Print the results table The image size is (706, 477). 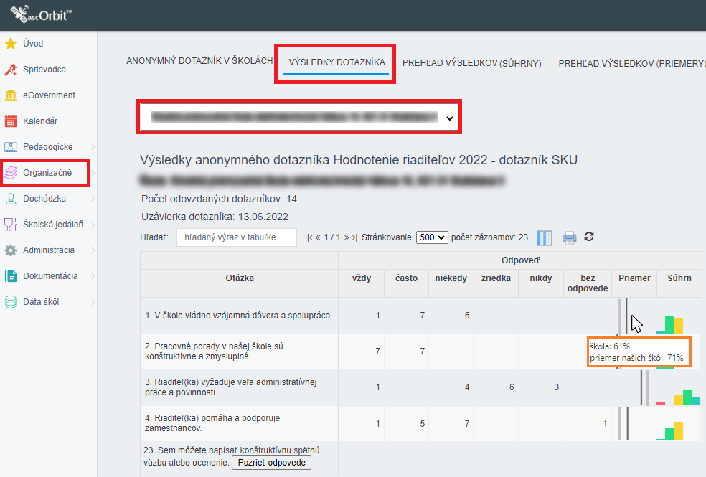[569, 237]
